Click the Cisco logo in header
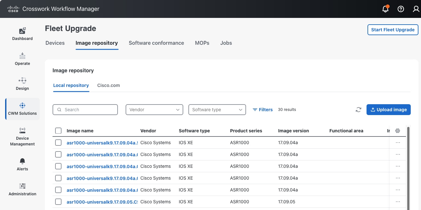 coord(13,9)
